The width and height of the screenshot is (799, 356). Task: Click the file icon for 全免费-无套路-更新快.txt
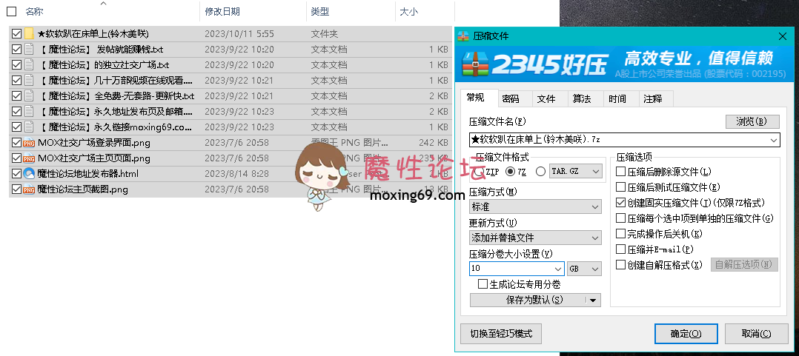click(x=29, y=96)
